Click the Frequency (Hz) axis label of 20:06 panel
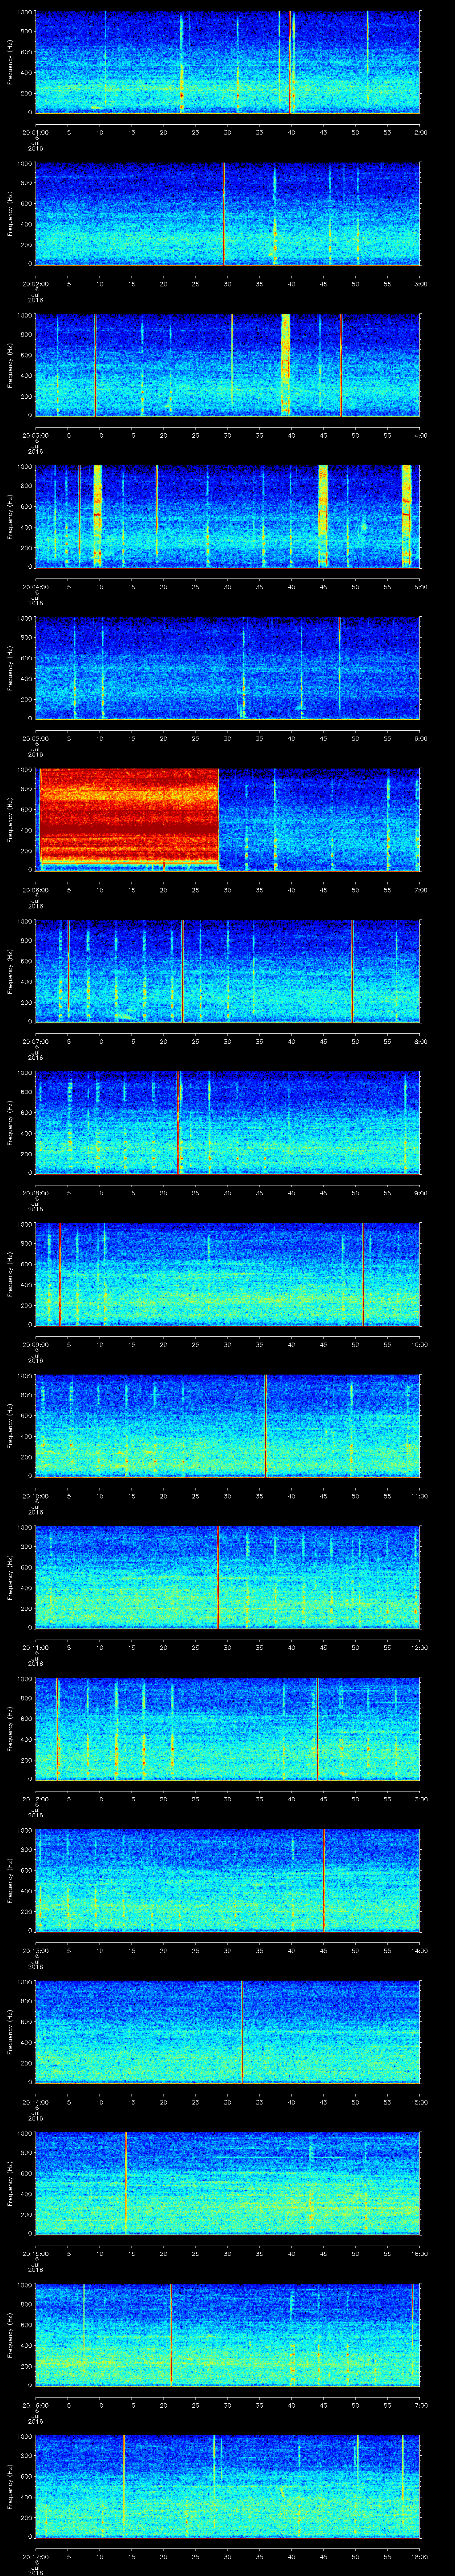The image size is (455, 2576). pos(10,820)
